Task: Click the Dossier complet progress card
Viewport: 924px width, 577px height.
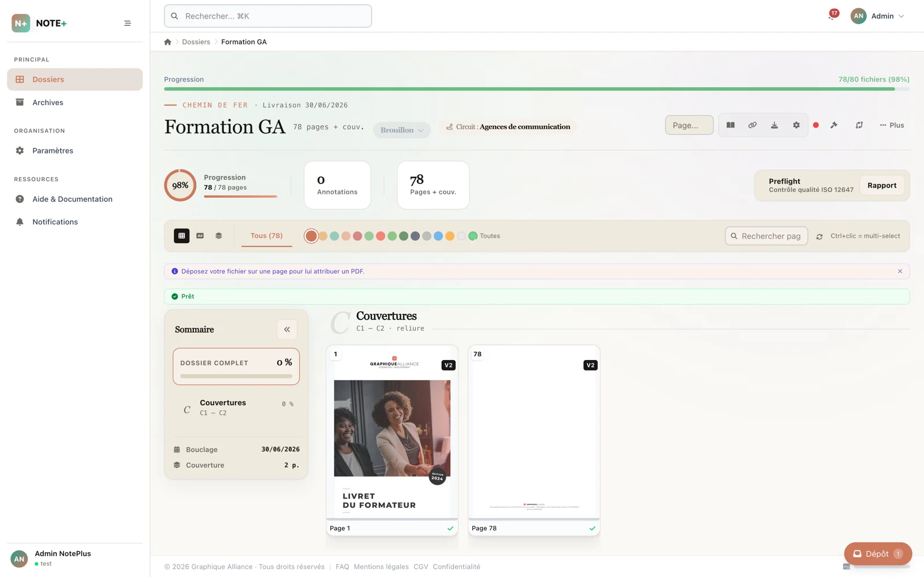Action: click(236, 366)
